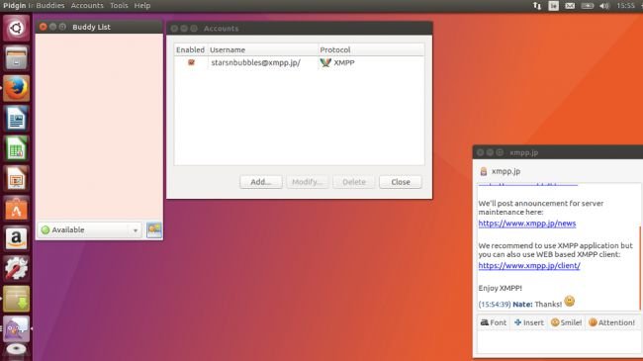Launch Firefox from the dock
The image size is (643, 361).
17,88
